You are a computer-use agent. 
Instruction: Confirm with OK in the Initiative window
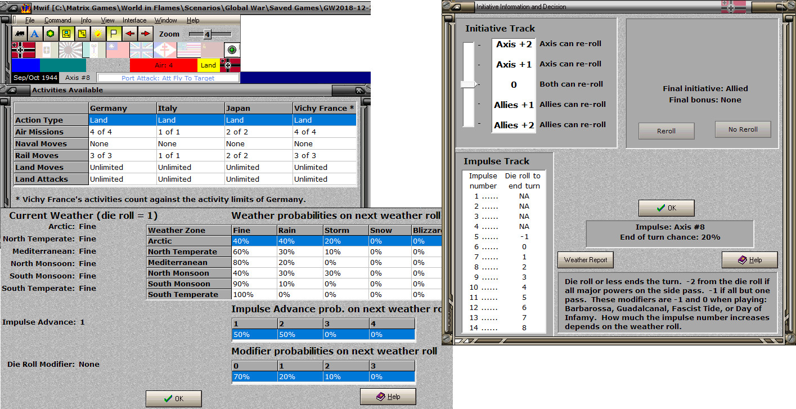pyautogui.click(x=666, y=208)
